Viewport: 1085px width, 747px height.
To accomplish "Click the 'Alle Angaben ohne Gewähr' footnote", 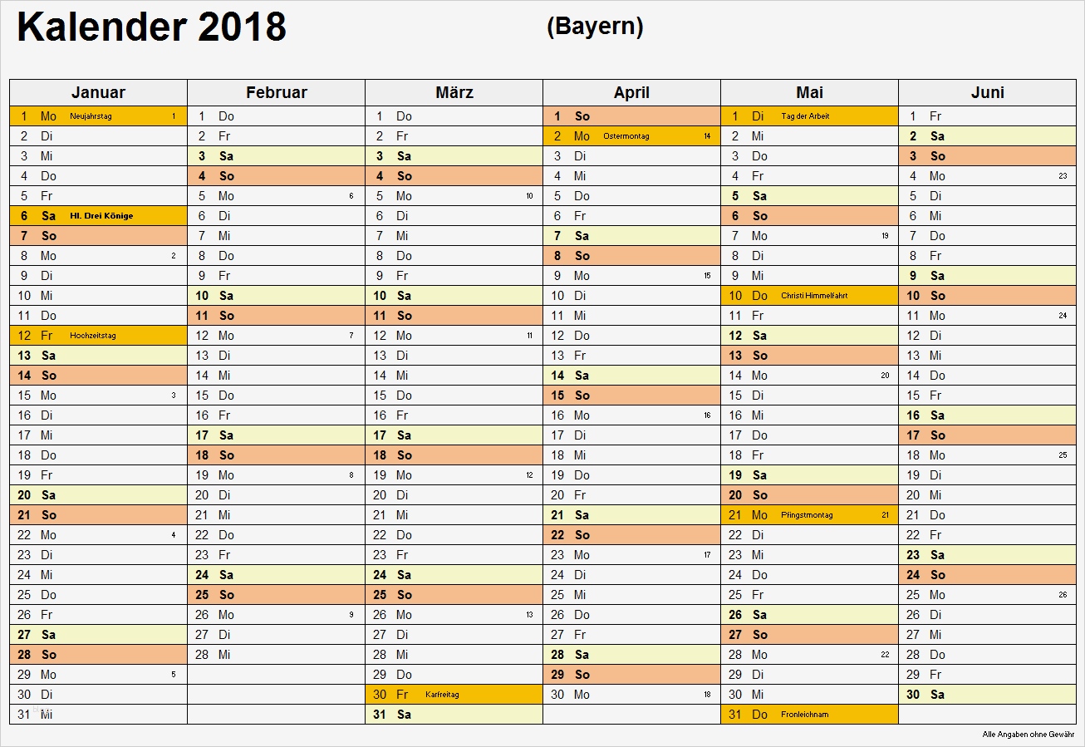I will click(1028, 735).
